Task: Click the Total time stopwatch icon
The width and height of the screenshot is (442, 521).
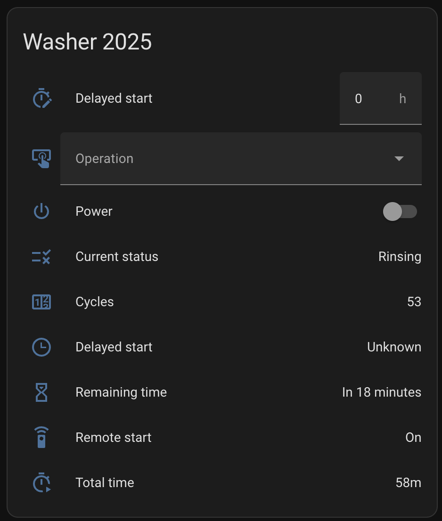Action: point(41,483)
